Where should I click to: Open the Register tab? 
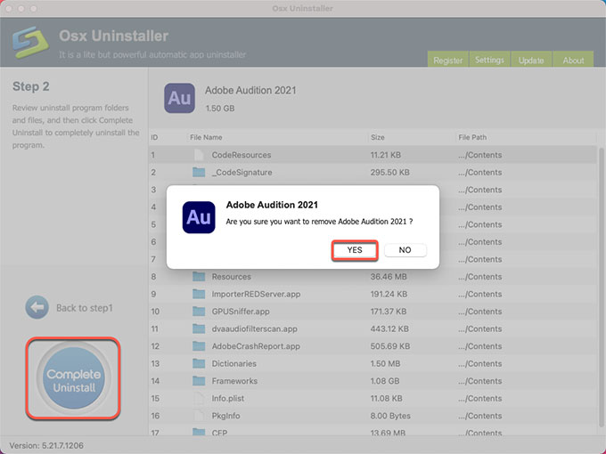(x=448, y=61)
